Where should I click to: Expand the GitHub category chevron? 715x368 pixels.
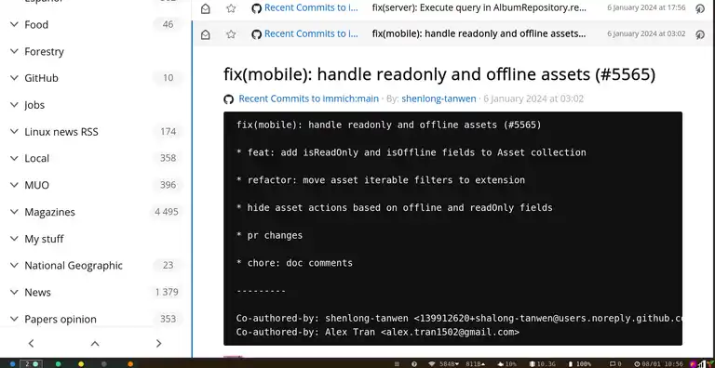coord(14,78)
